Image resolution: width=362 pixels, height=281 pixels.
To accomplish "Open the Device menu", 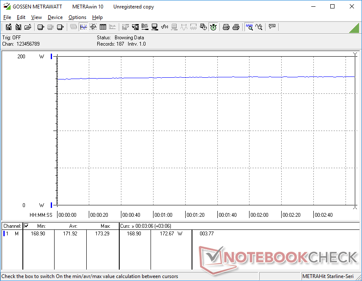I will click(x=55, y=17).
